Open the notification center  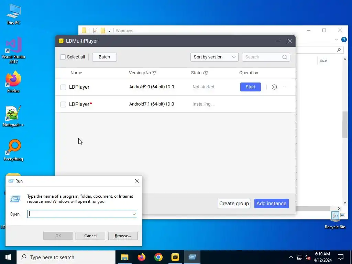point(341,257)
